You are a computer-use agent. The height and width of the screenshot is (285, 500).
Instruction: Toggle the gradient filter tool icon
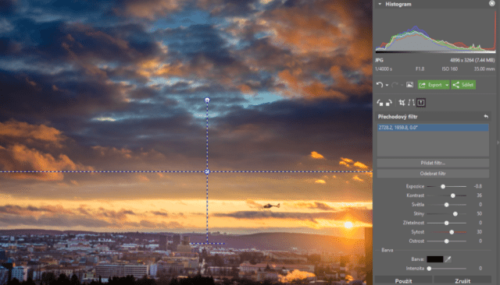tap(421, 103)
